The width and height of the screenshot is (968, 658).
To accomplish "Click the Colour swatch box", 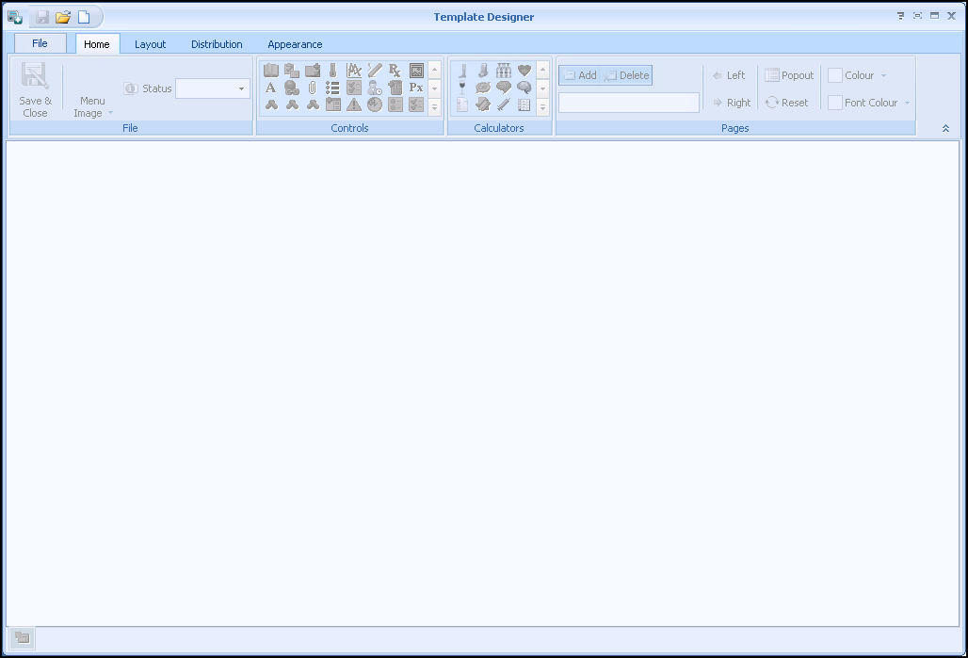I will pos(834,75).
